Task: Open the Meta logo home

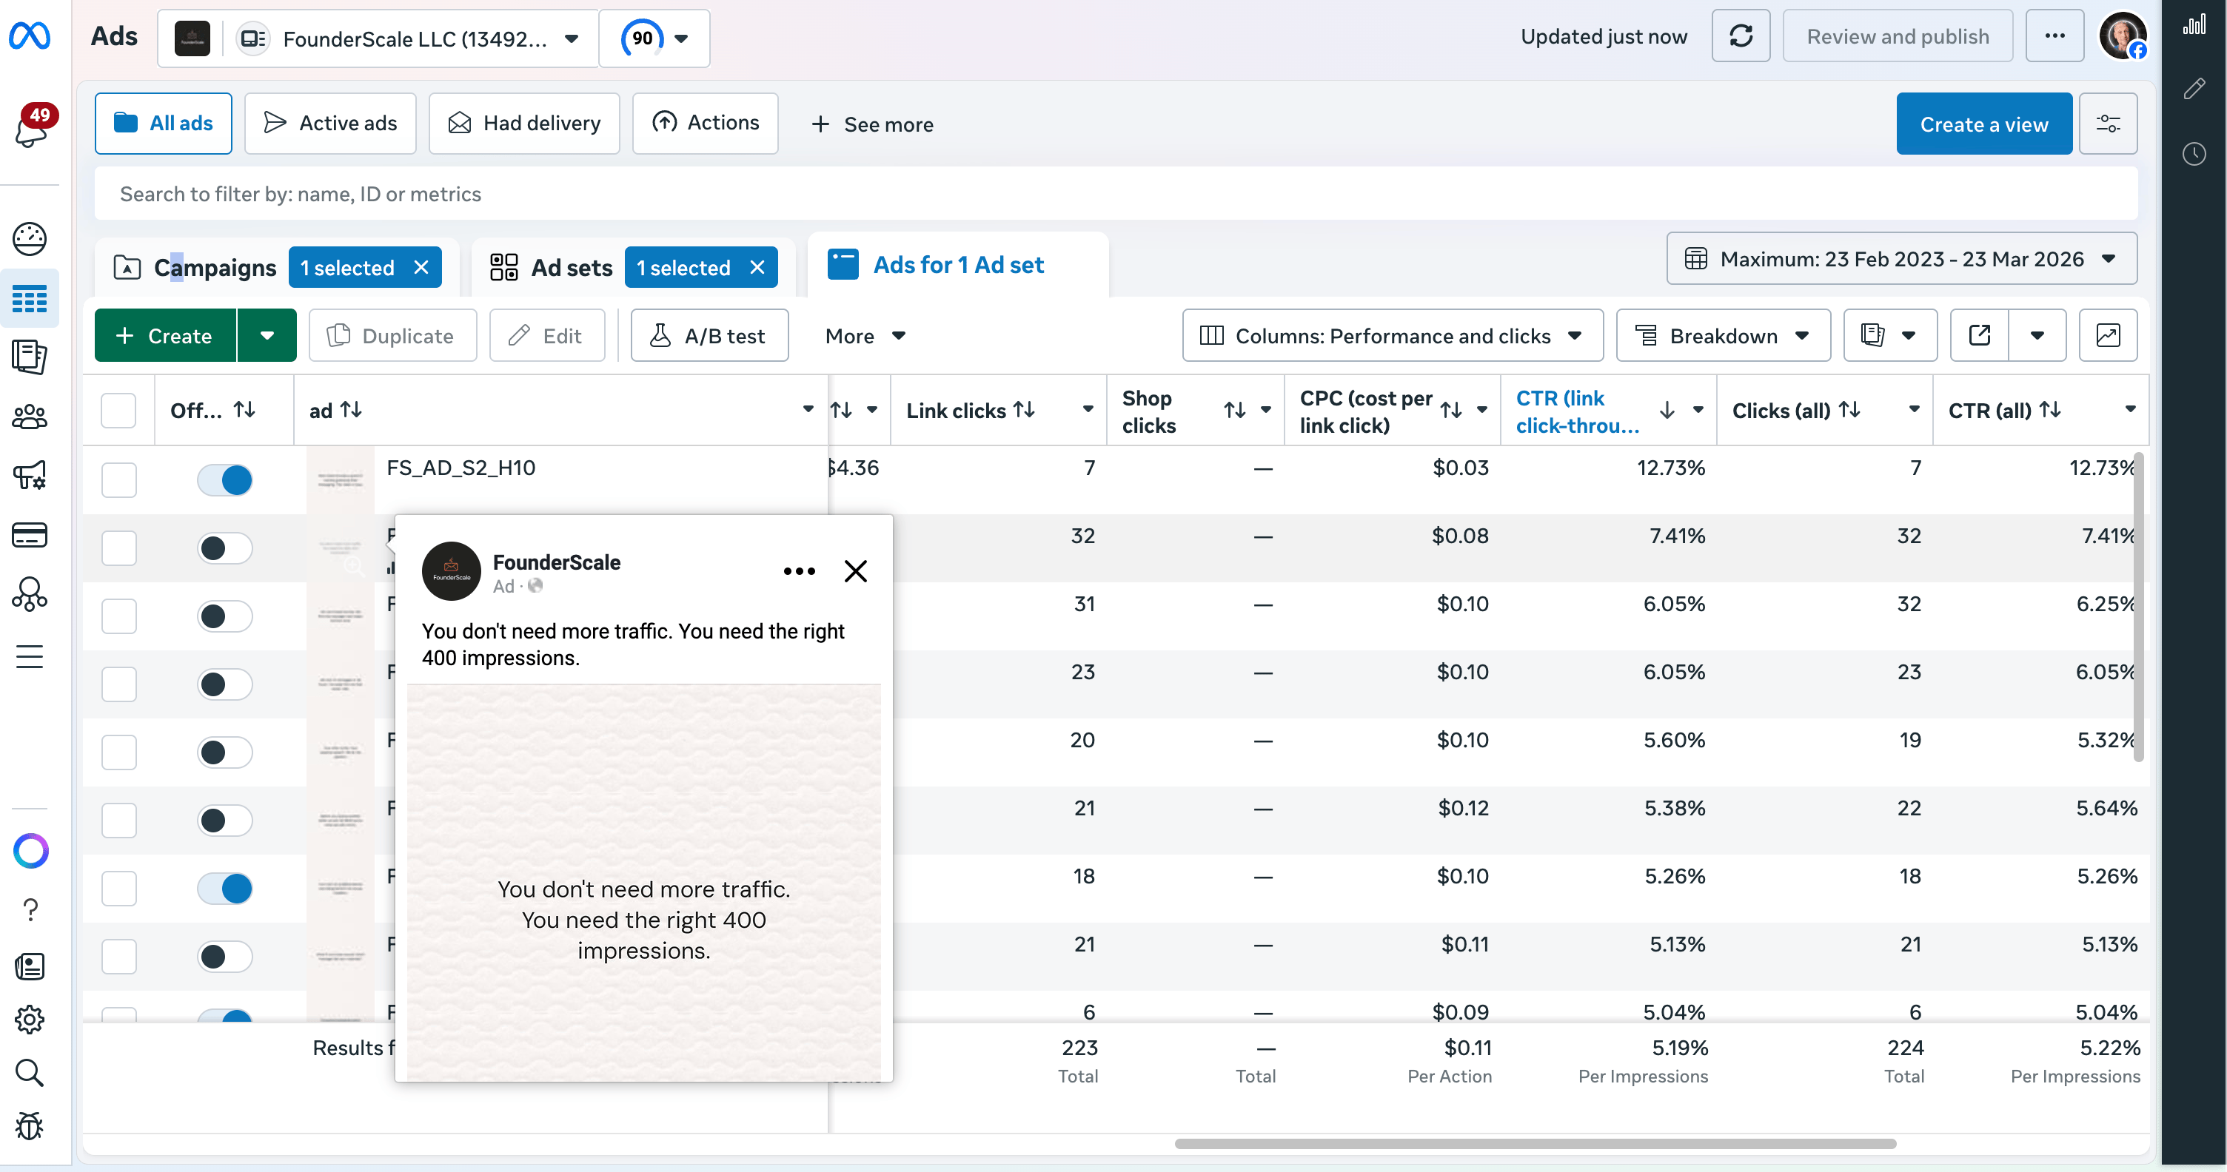Action: tap(30, 36)
